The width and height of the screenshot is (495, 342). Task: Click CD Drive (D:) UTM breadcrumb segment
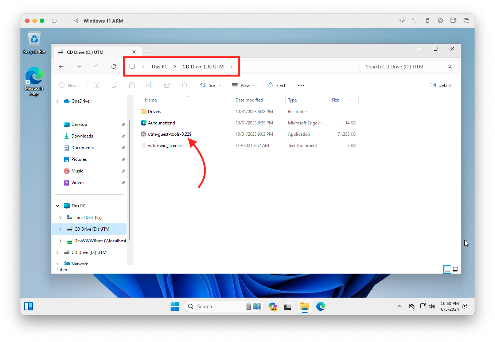[203, 67]
